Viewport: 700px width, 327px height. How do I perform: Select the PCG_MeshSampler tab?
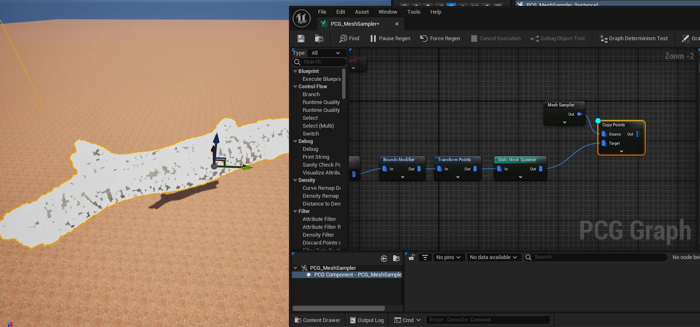point(355,24)
